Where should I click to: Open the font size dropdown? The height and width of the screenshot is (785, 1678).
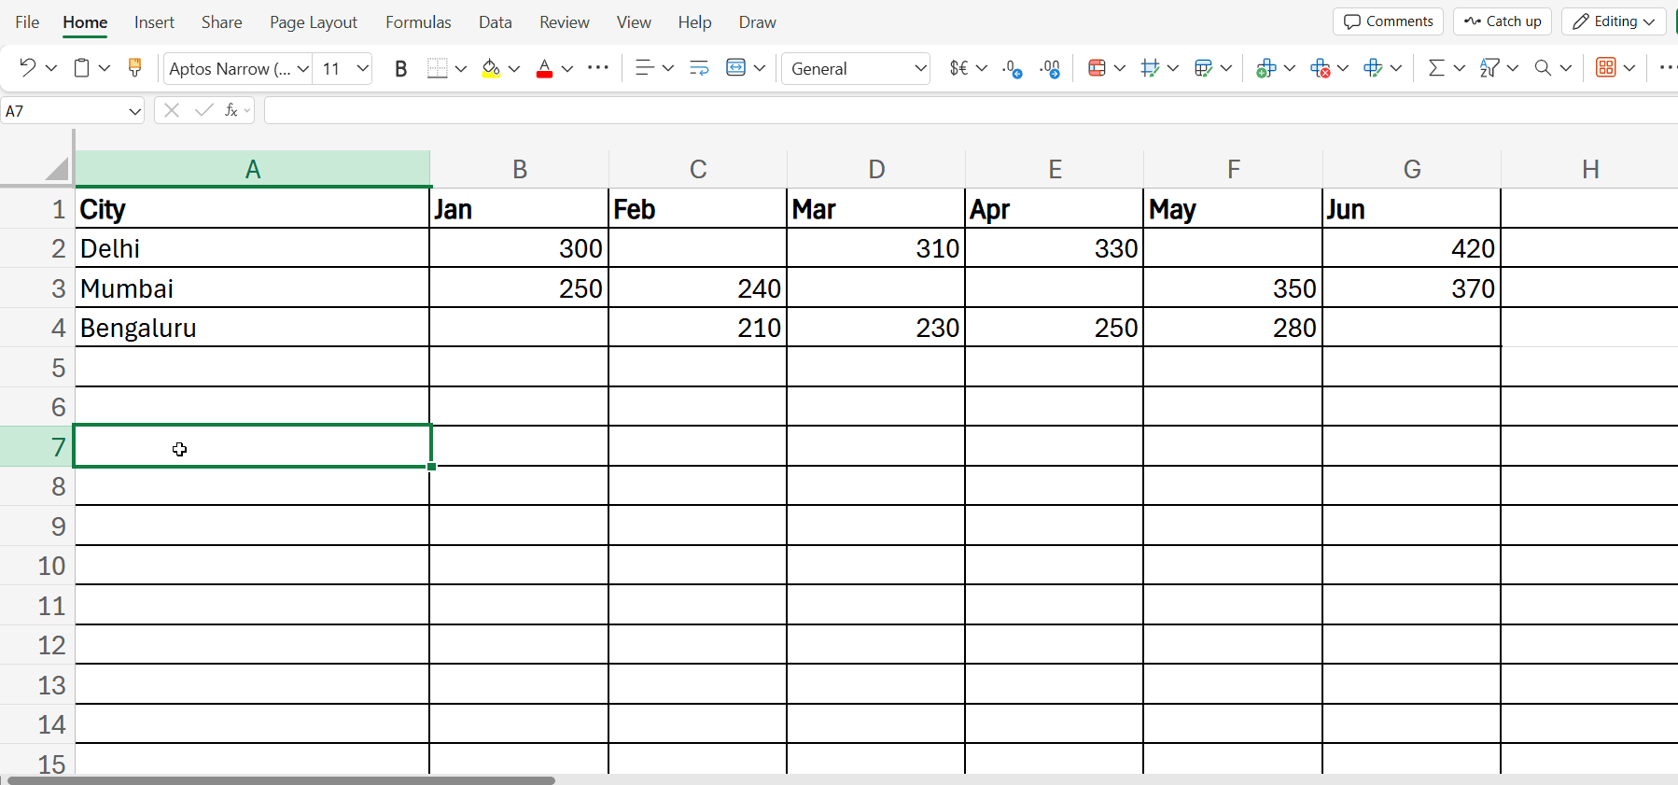click(363, 68)
